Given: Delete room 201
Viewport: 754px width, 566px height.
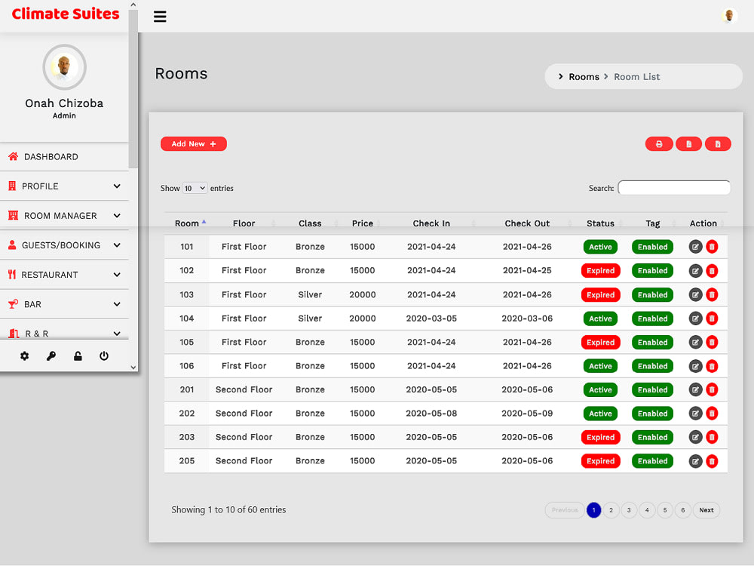Looking at the screenshot, I should pos(713,389).
